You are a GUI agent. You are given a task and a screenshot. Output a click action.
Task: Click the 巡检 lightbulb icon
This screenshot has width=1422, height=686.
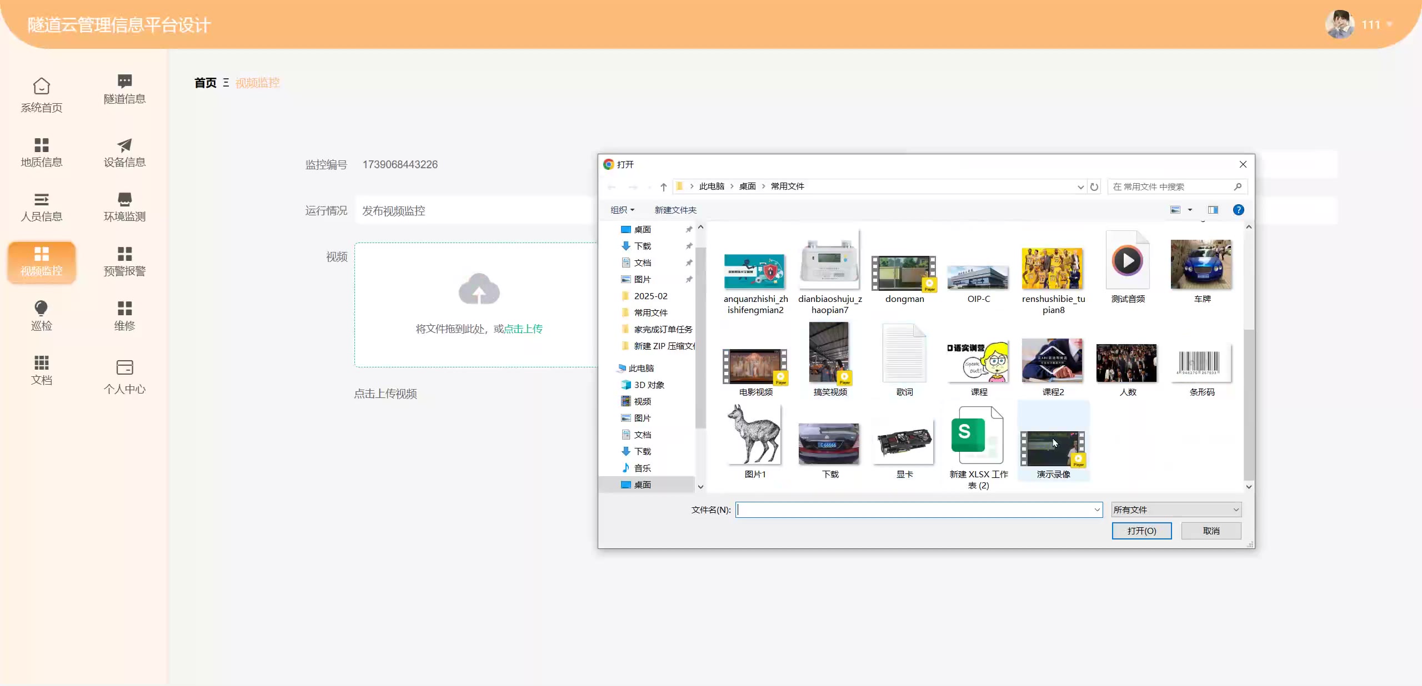[41, 308]
